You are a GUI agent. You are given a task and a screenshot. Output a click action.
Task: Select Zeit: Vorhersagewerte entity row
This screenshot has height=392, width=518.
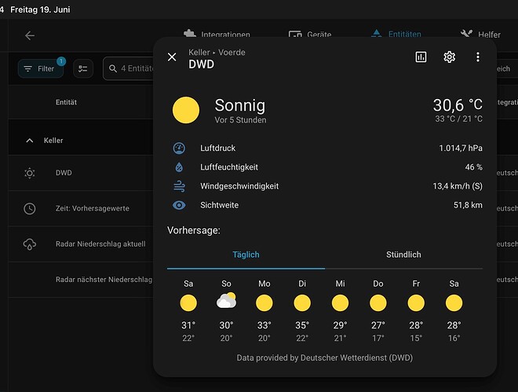coord(81,208)
